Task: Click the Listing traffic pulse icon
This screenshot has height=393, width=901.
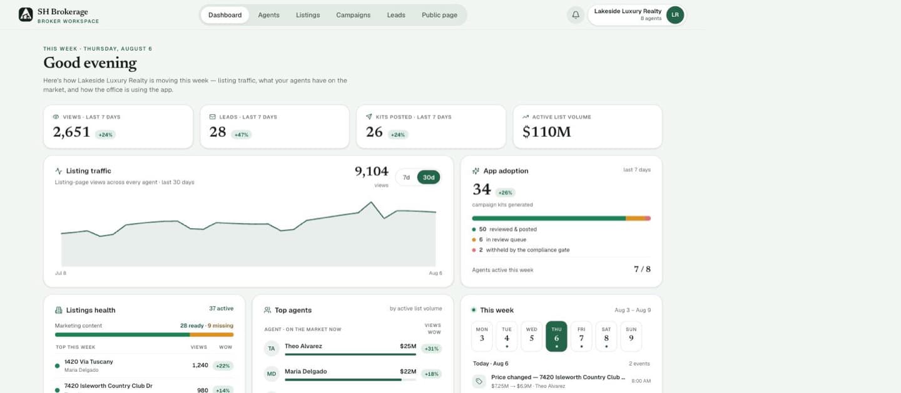Action: 59,171
